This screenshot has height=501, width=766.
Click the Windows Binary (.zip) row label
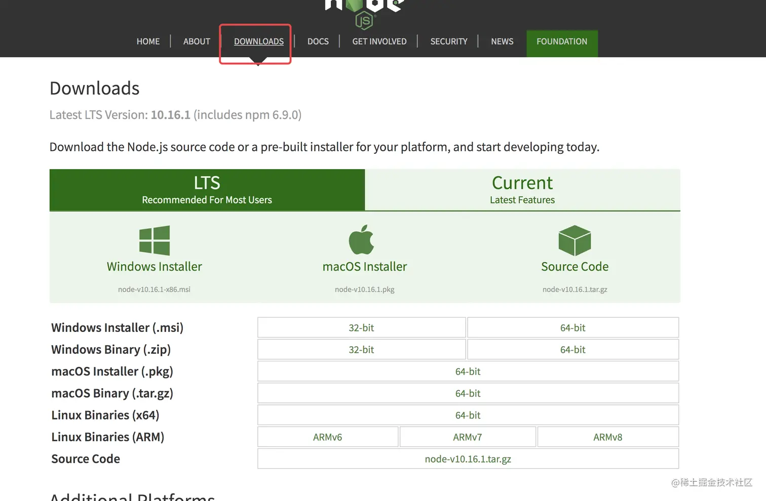click(111, 350)
